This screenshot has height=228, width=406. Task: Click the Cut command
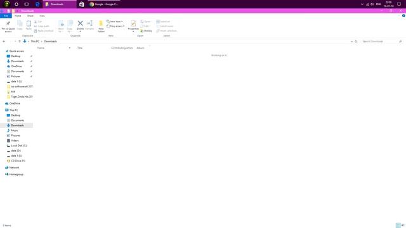click(x=38, y=22)
